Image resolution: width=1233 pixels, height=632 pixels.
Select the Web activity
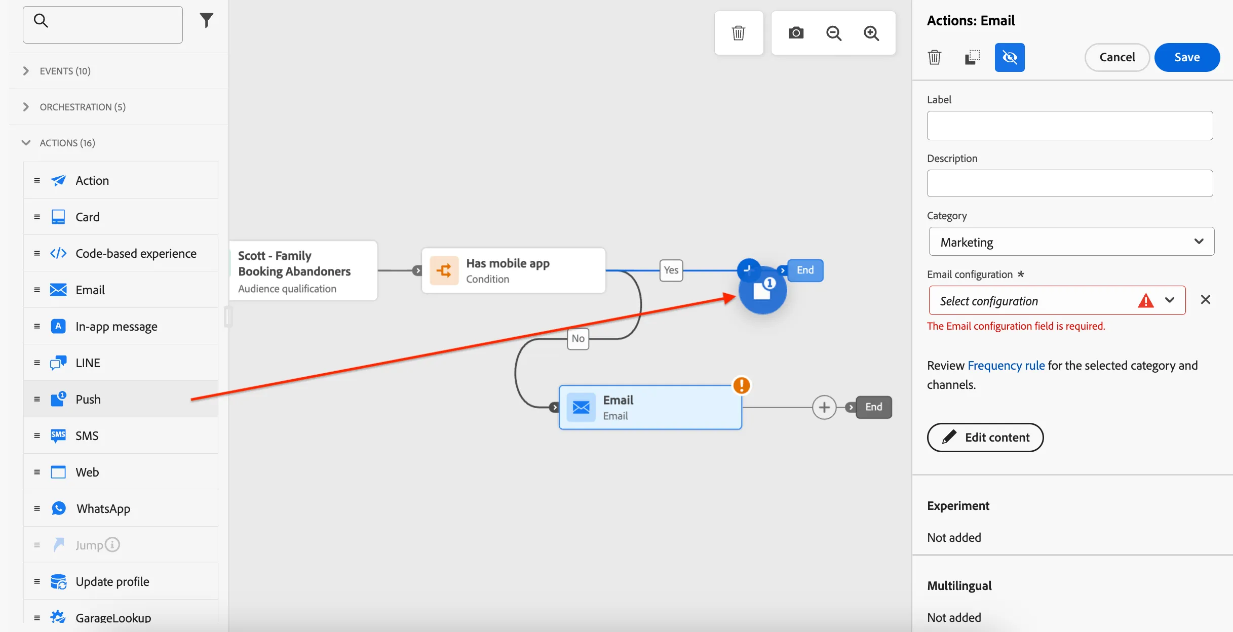click(121, 472)
